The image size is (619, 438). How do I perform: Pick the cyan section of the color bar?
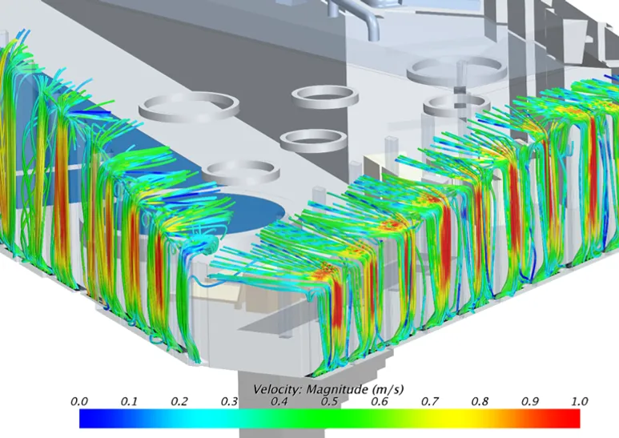(210, 418)
